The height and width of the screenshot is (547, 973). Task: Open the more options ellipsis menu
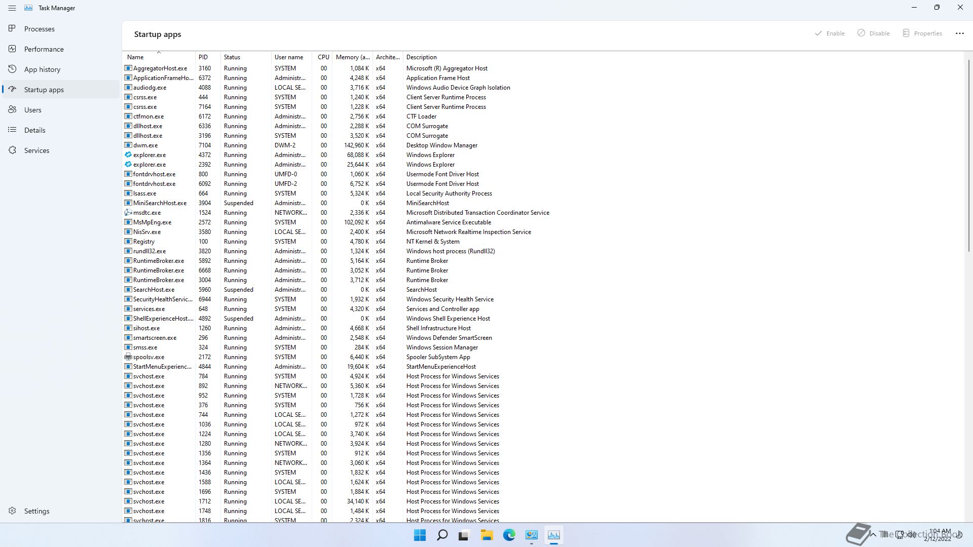click(x=959, y=33)
